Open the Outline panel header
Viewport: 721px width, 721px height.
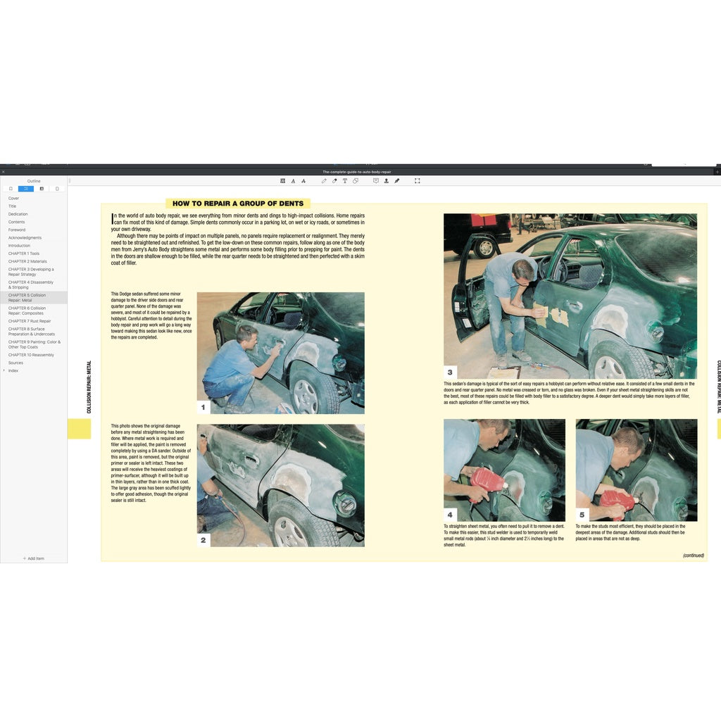pyautogui.click(x=33, y=180)
